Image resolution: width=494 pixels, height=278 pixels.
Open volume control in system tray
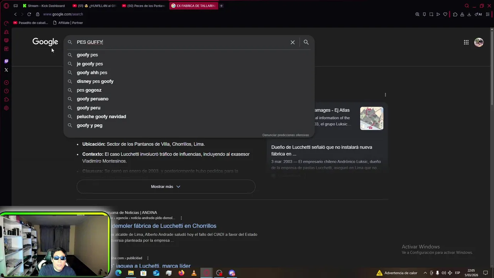[443, 273]
